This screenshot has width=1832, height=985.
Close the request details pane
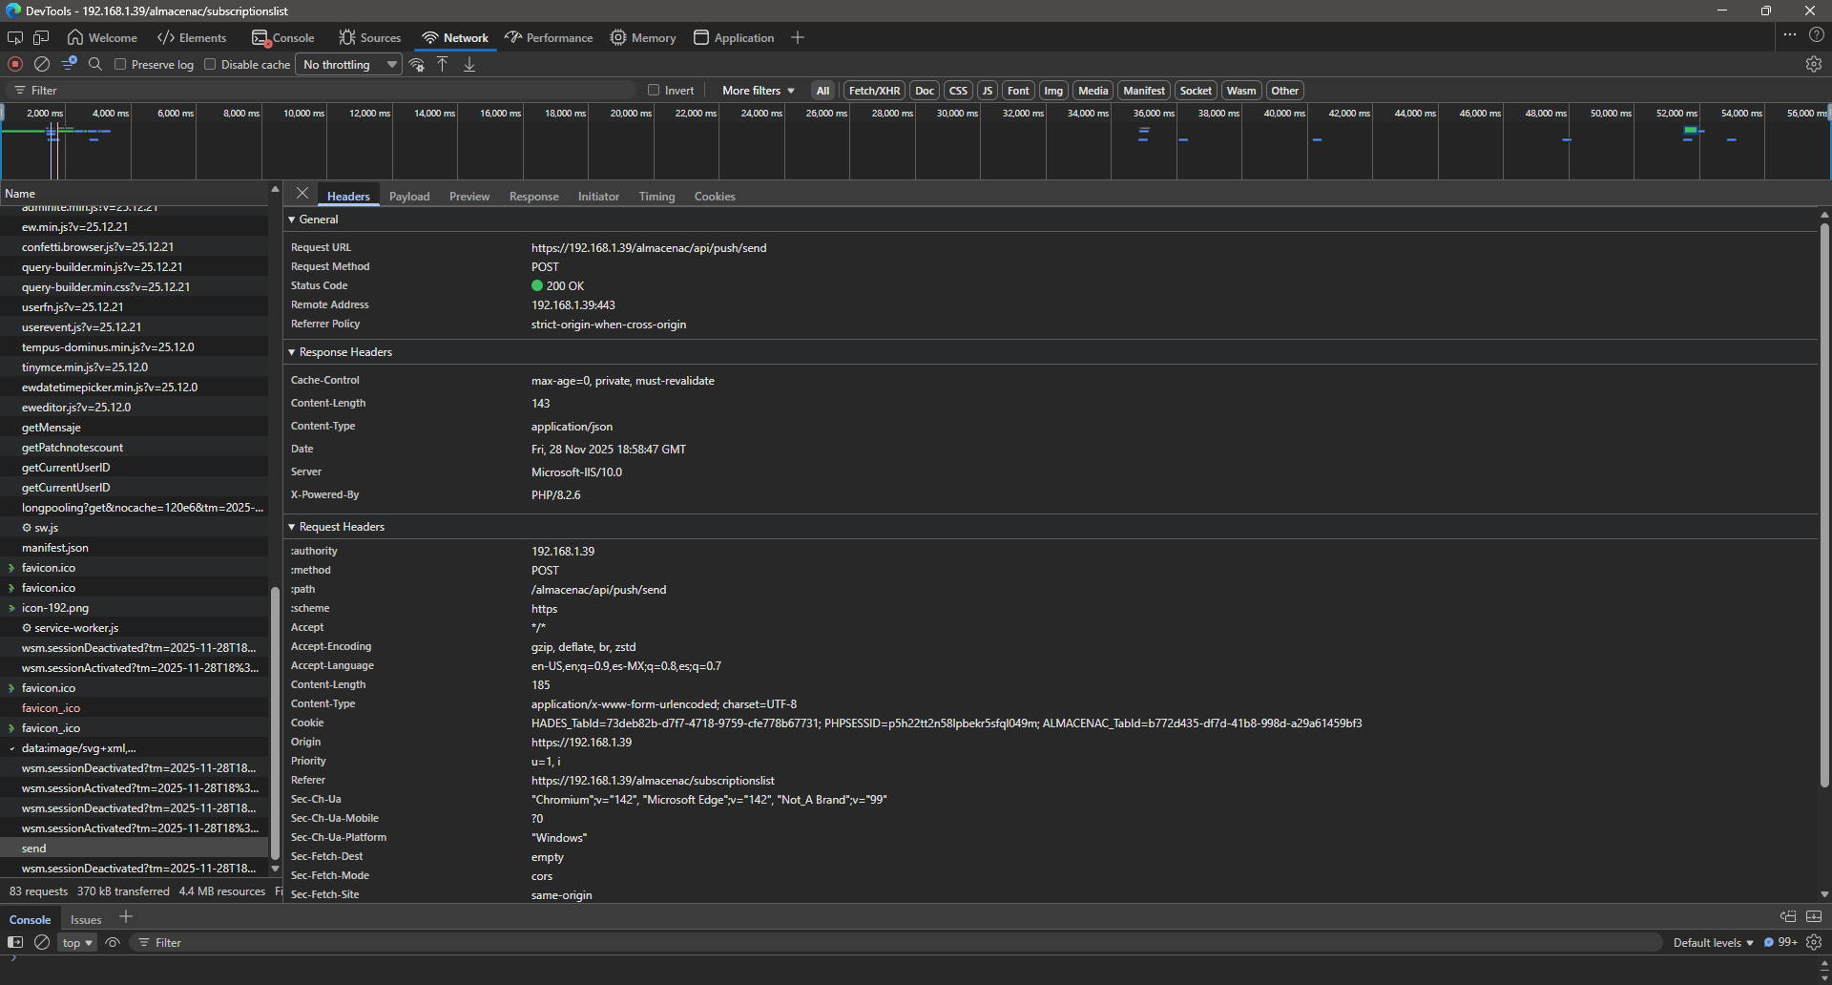point(302,194)
